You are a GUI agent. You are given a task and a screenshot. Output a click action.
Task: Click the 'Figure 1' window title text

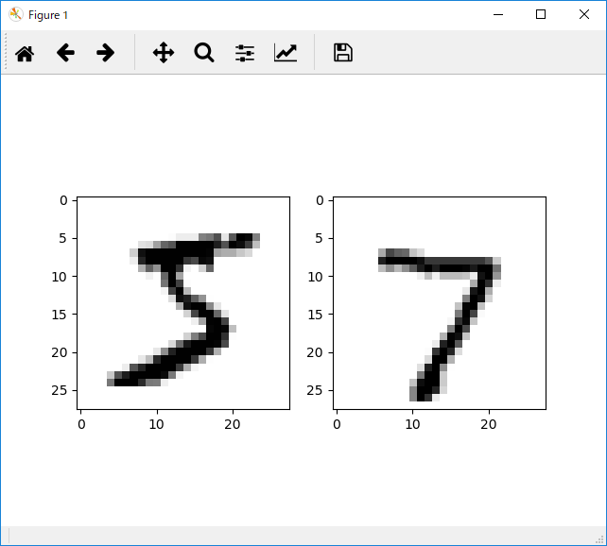pos(48,15)
